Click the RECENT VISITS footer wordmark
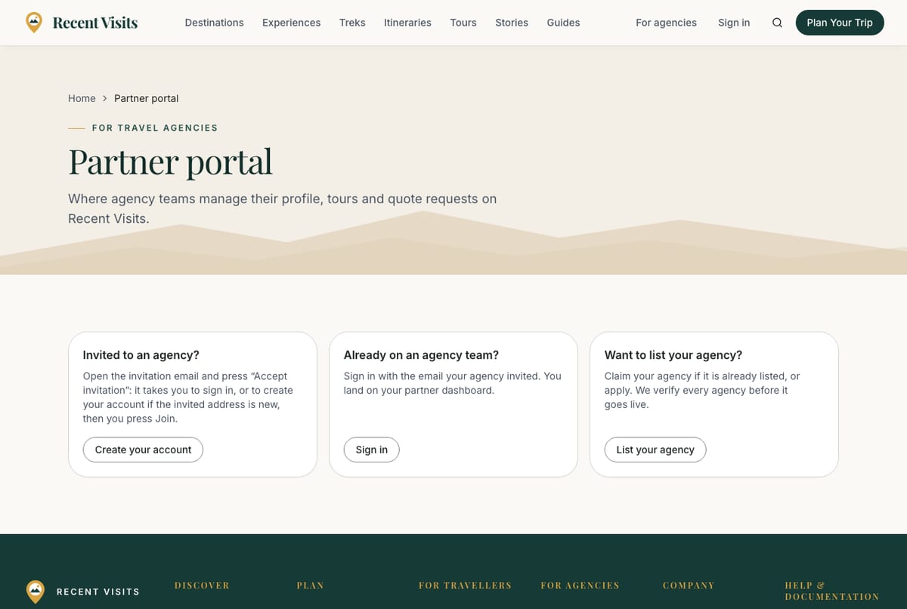Image resolution: width=907 pixels, height=609 pixels. [x=98, y=592]
